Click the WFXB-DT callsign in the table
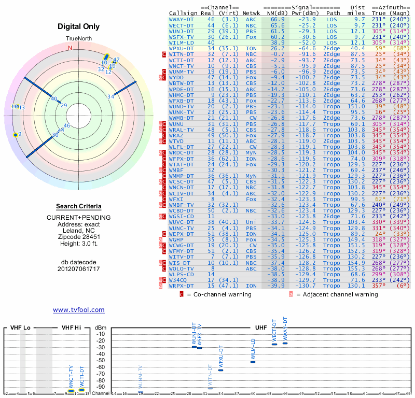This screenshot has width=415, height=398. click(181, 101)
